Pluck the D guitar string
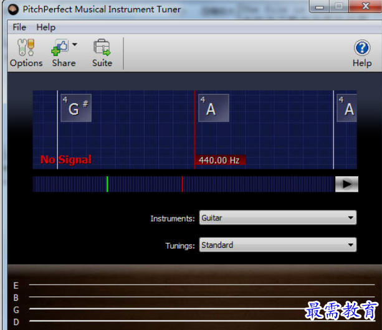 click(x=202, y=321)
